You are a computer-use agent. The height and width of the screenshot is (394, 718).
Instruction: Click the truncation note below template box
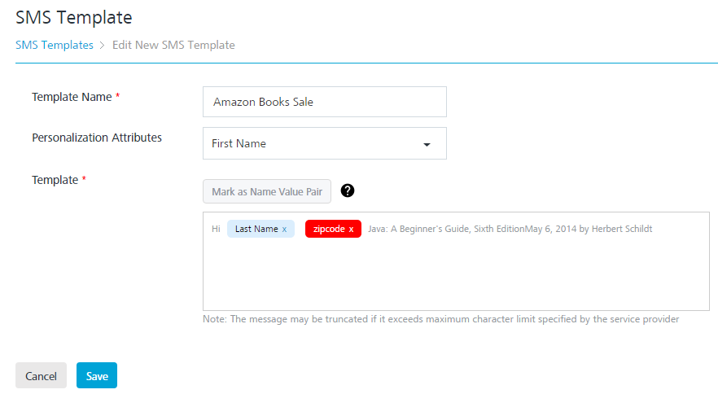440,319
